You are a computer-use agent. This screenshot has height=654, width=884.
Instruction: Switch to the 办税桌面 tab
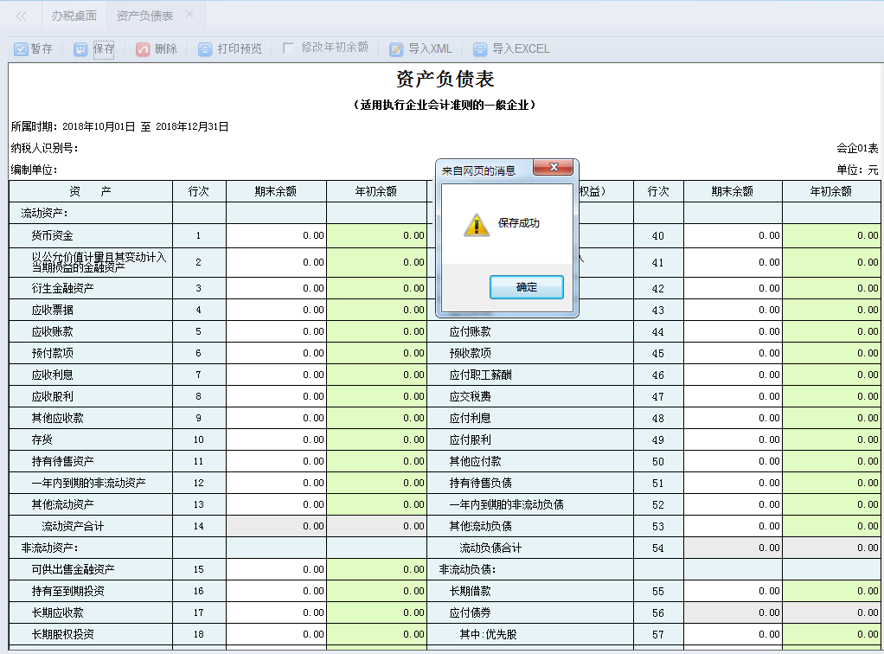click(x=74, y=15)
